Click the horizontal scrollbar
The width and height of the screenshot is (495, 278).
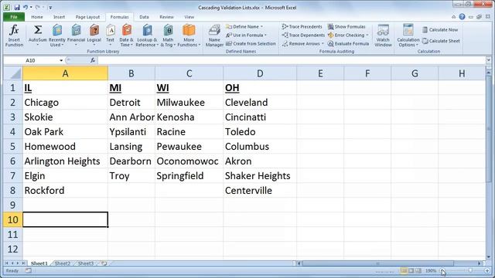pos(377,263)
